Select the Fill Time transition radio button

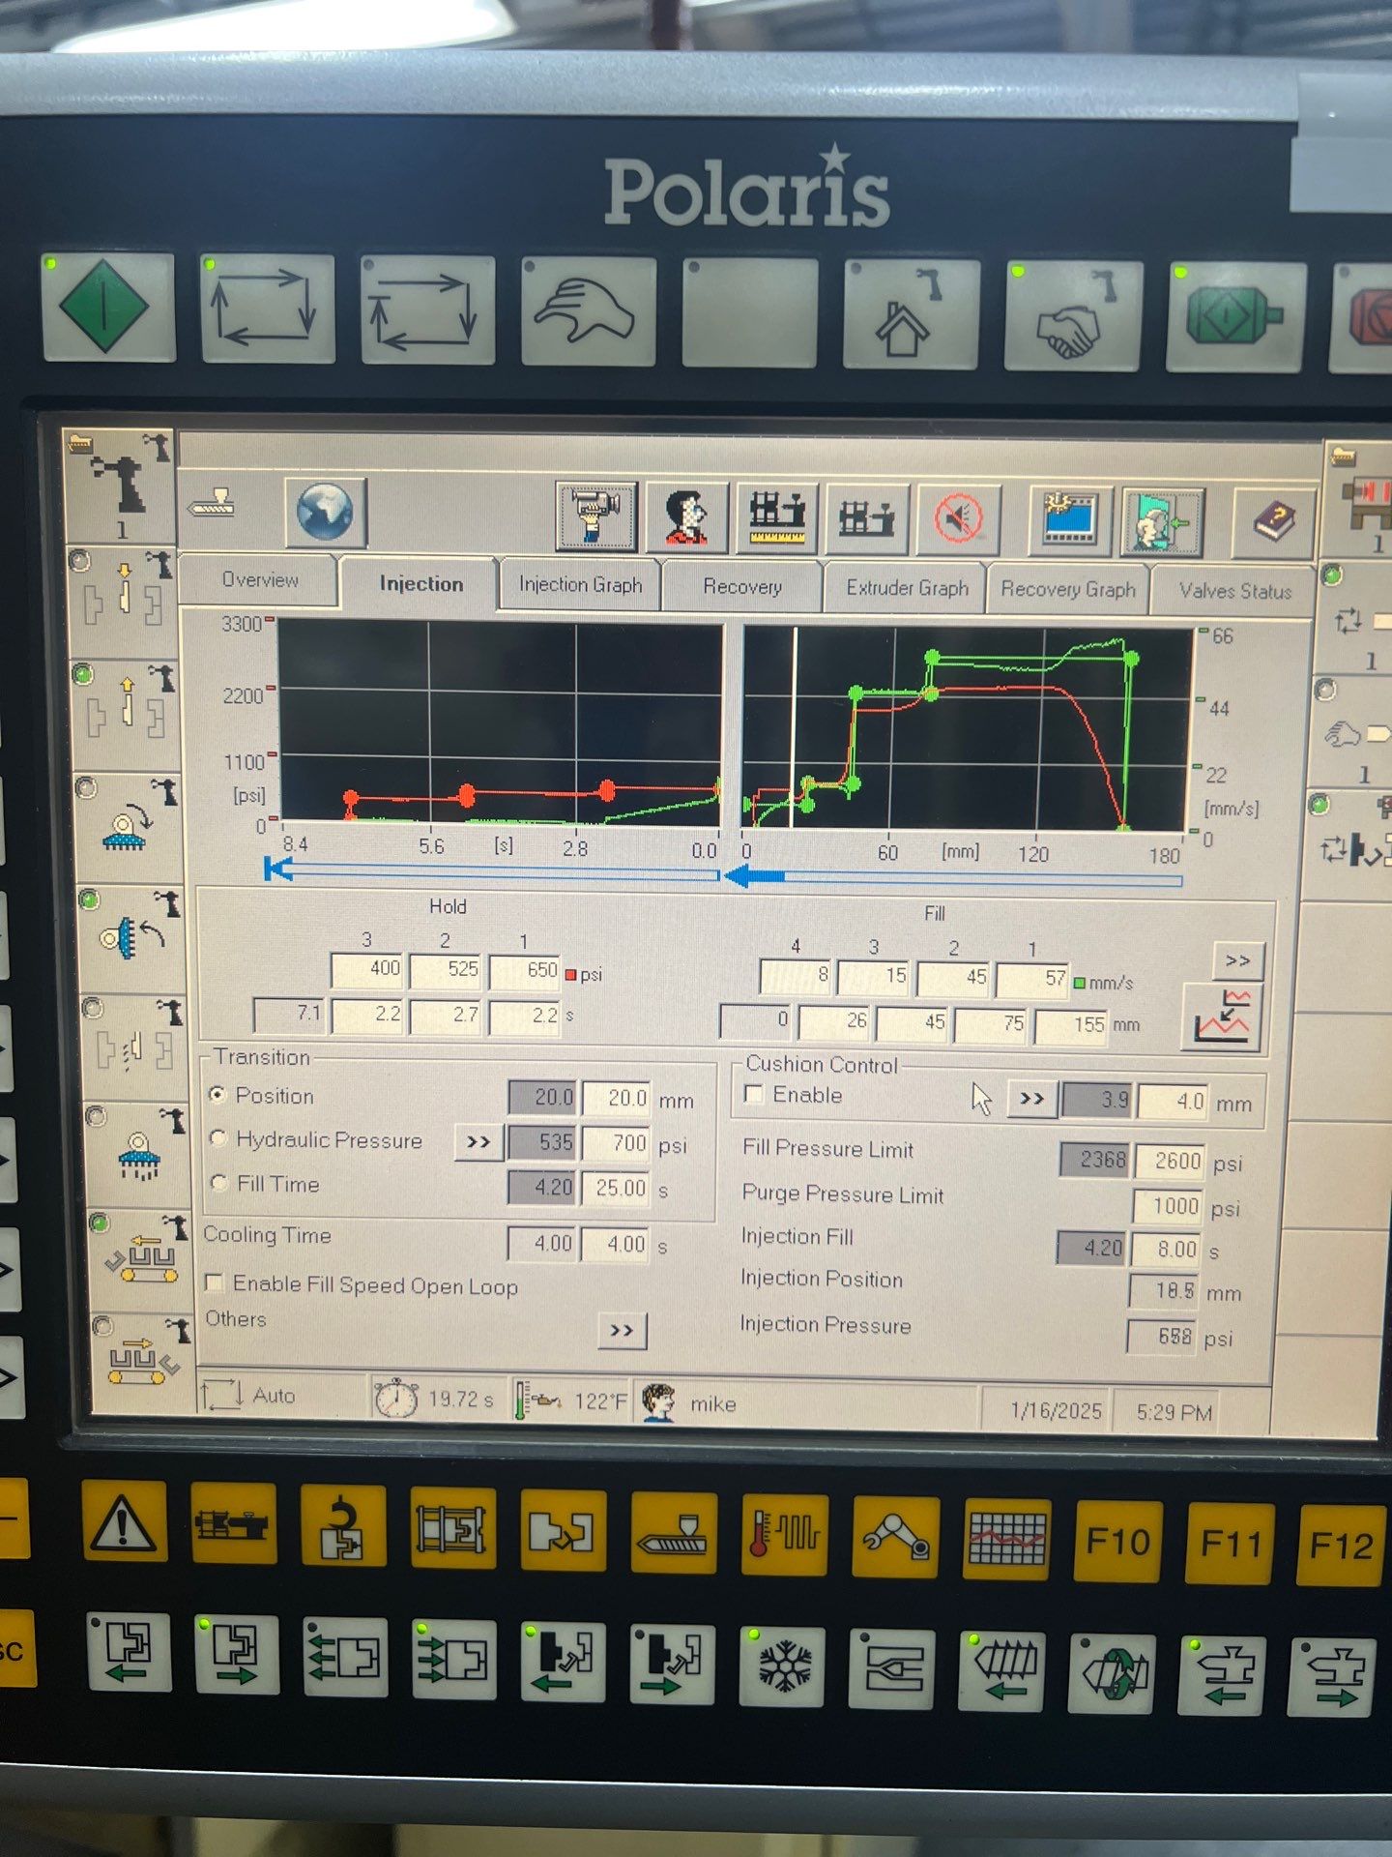point(219,1182)
